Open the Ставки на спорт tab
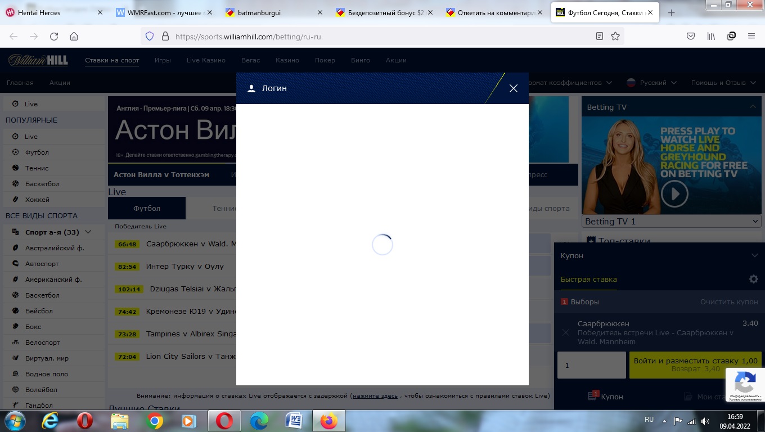 112,60
